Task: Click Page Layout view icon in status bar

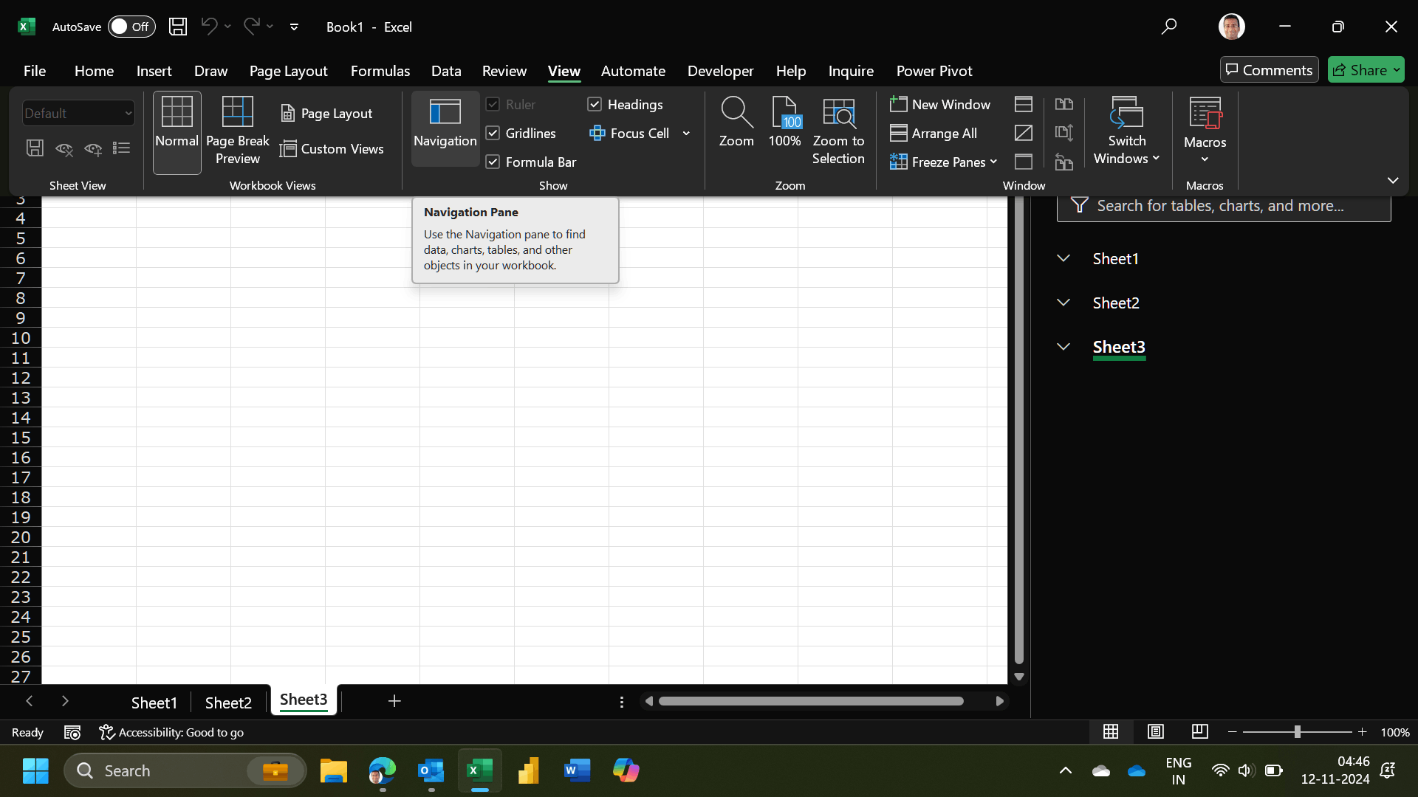Action: tap(1156, 731)
